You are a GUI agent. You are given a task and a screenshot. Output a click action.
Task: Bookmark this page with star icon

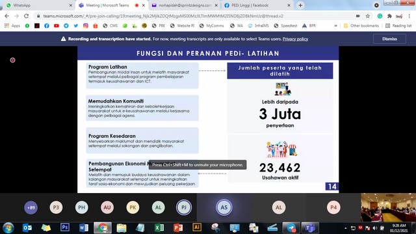tap(368, 16)
